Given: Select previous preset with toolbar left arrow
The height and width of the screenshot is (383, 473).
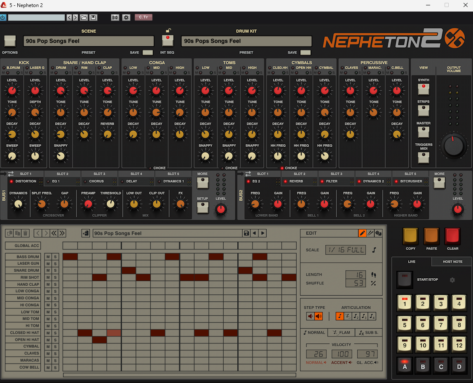Looking at the screenshot, I should tap(69, 17).
